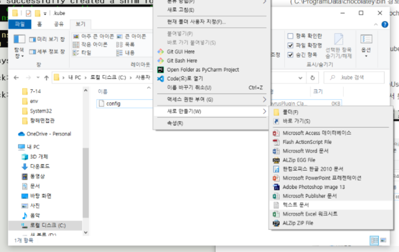Click 내 PC breadcrumb segment

(75, 78)
